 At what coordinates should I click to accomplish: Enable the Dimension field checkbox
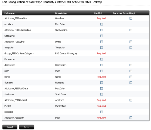tap(101, 59)
